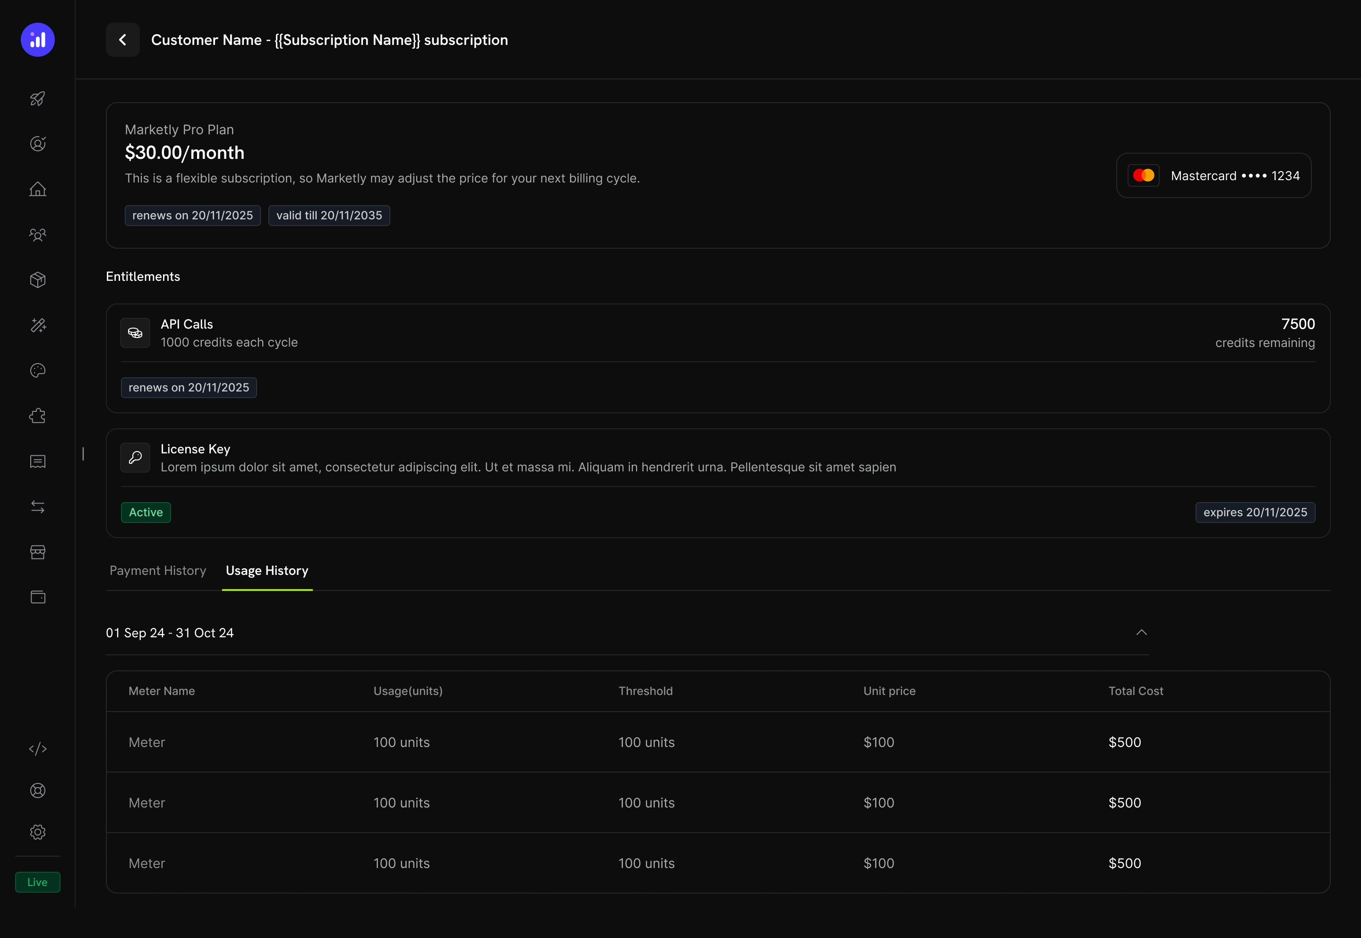Click the puzzle-piece integrations icon
The height and width of the screenshot is (938, 1361).
coord(38,416)
